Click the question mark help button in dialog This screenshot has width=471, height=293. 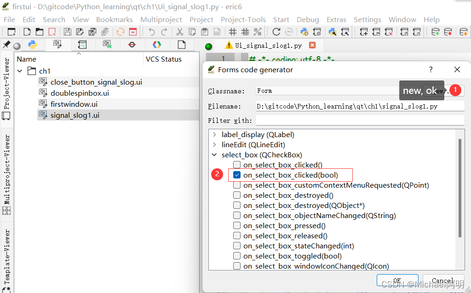431,70
